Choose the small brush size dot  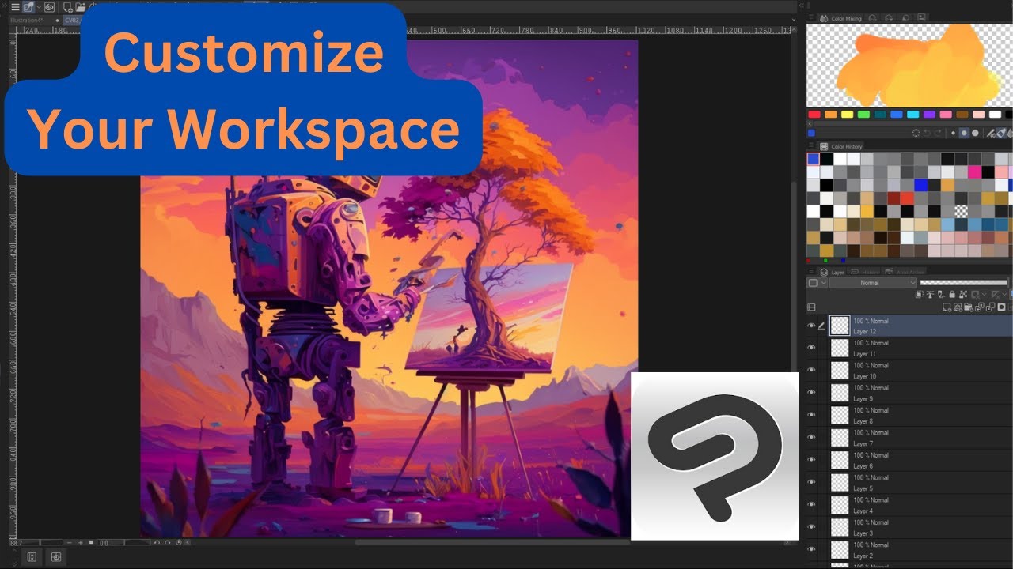(953, 133)
